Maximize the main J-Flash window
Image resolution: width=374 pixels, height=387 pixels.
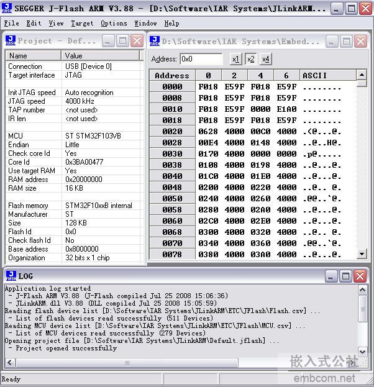click(351, 9)
